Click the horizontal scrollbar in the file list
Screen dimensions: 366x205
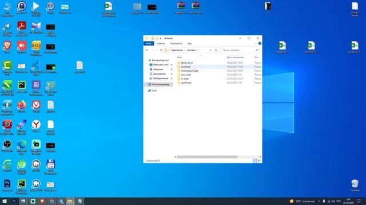point(207,157)
